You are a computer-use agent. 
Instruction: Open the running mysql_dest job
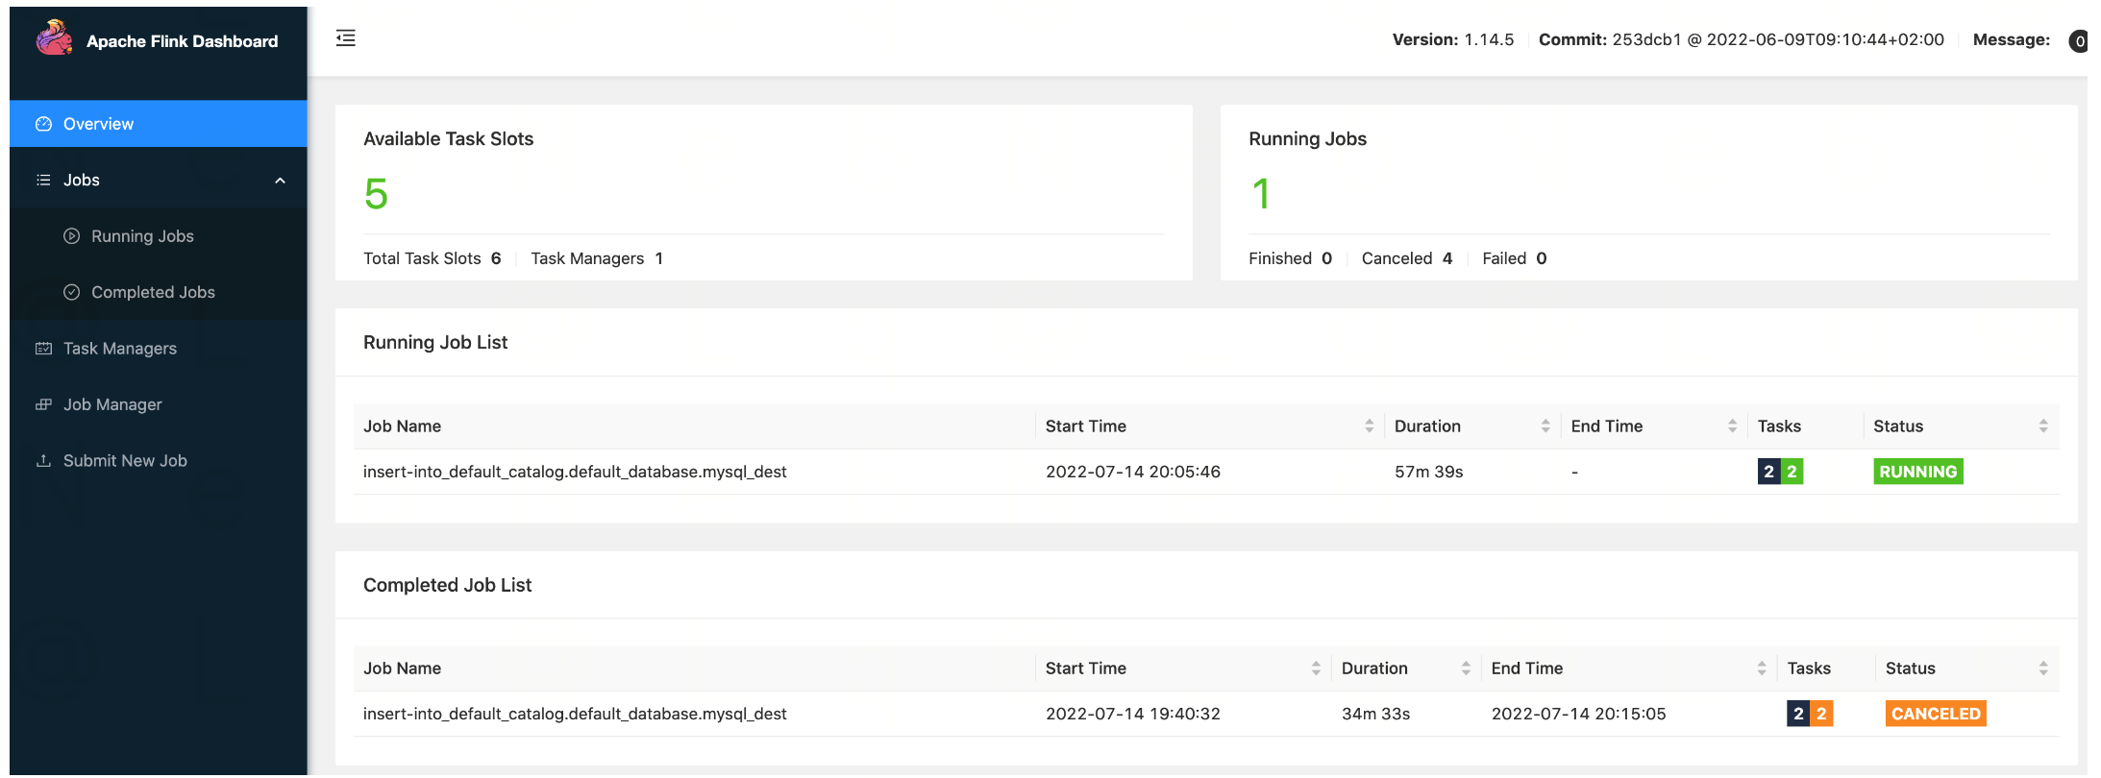(x=575, y=472)
